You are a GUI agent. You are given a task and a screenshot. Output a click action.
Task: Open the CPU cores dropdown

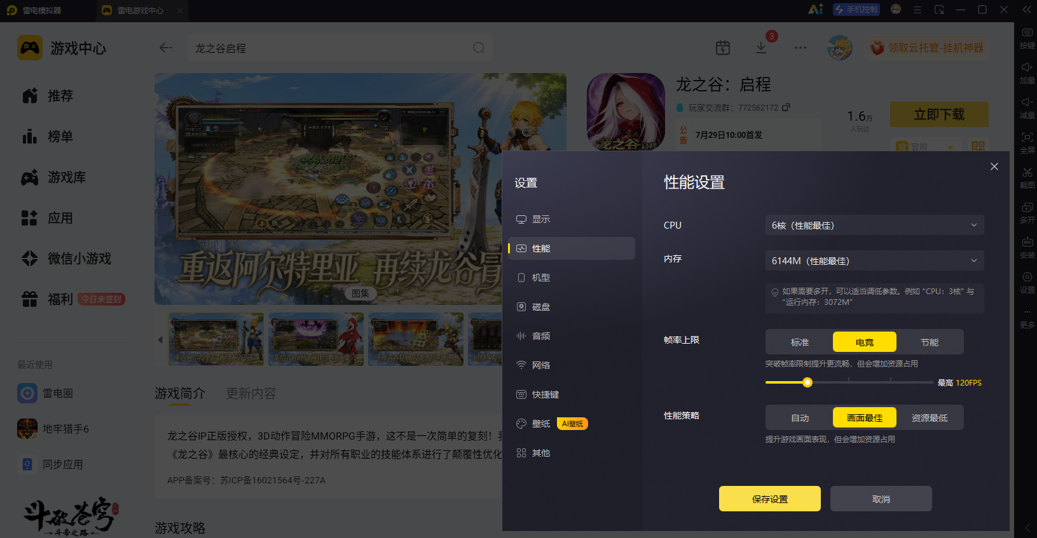click(x=875, y=225)
